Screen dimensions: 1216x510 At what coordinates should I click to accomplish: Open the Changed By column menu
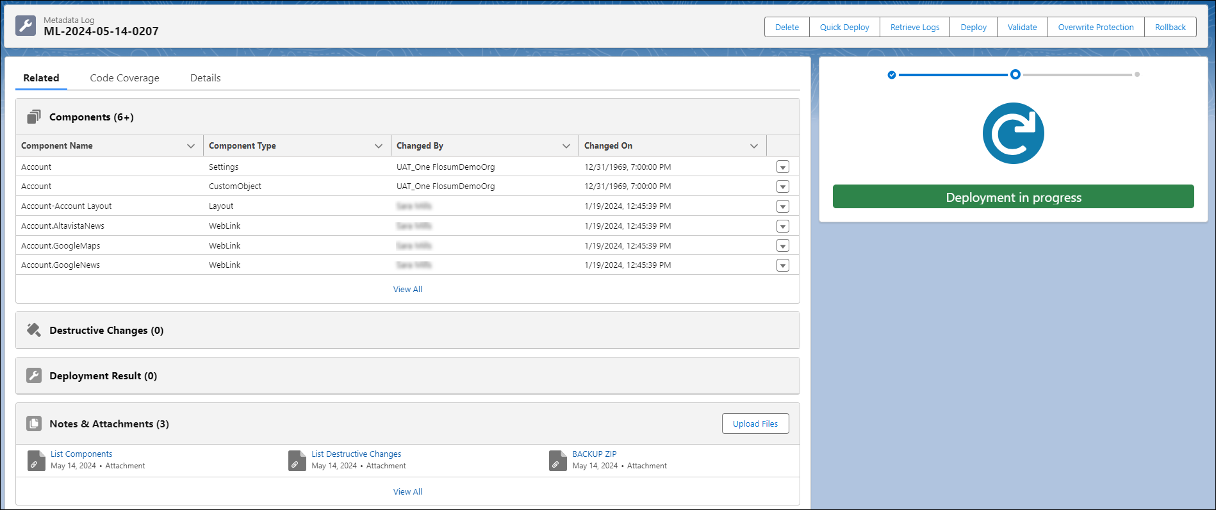pos(566,146)
